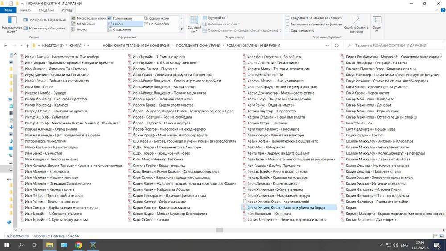
Task: Click the right arrow of horizontal scrollbar
Action: 443,230
